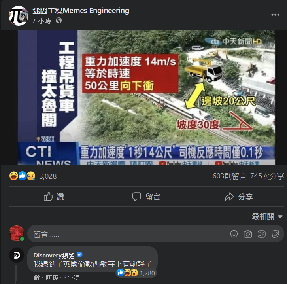Like the Discovery頻道 comment via 讚
The width and height of the screenshot is (287, 284).
pyautogui.click(x=37, y=277)
